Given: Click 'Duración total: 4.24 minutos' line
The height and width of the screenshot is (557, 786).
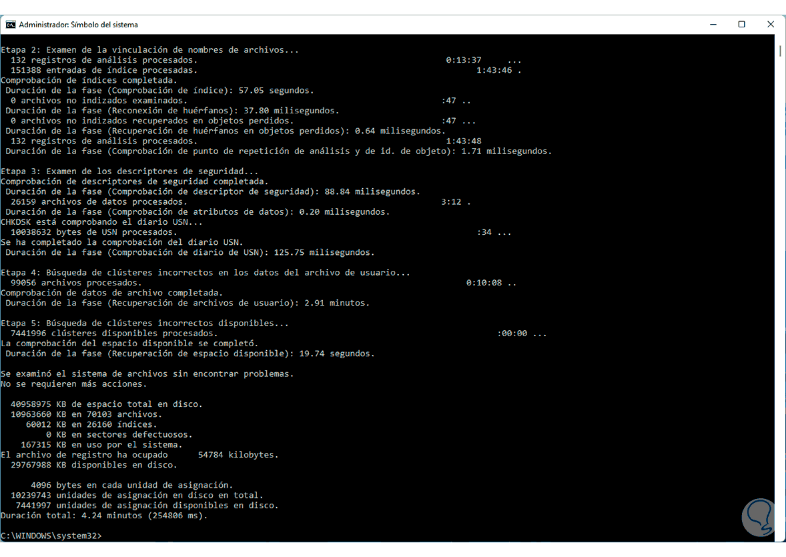Looking at the screenshot, I should click(104, 516).
